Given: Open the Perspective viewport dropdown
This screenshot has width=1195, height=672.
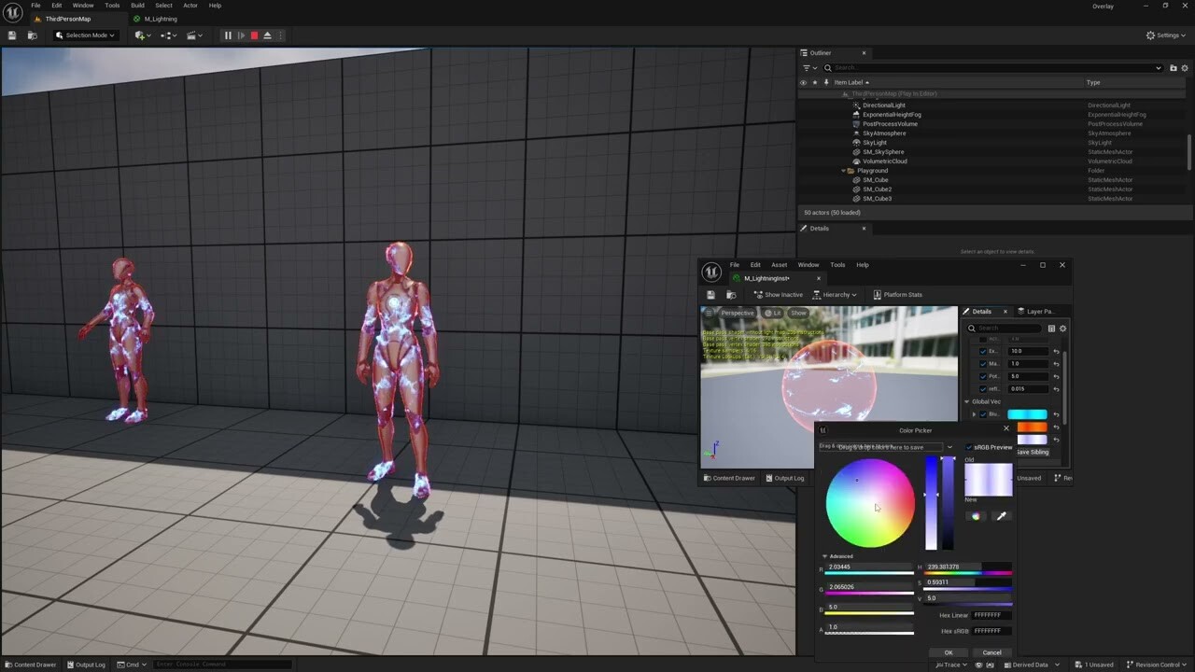Looking at the screenshot, I should 738,313.
